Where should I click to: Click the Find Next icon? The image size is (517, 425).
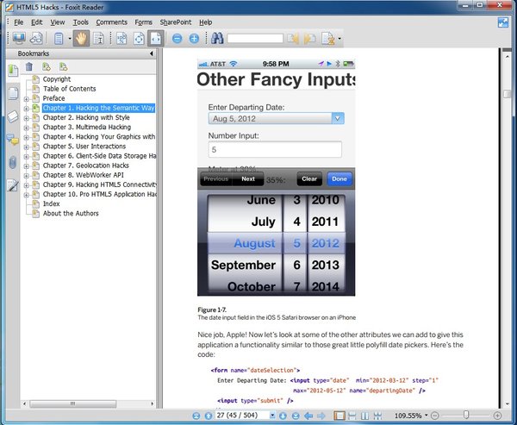click(x=309, y=39)
